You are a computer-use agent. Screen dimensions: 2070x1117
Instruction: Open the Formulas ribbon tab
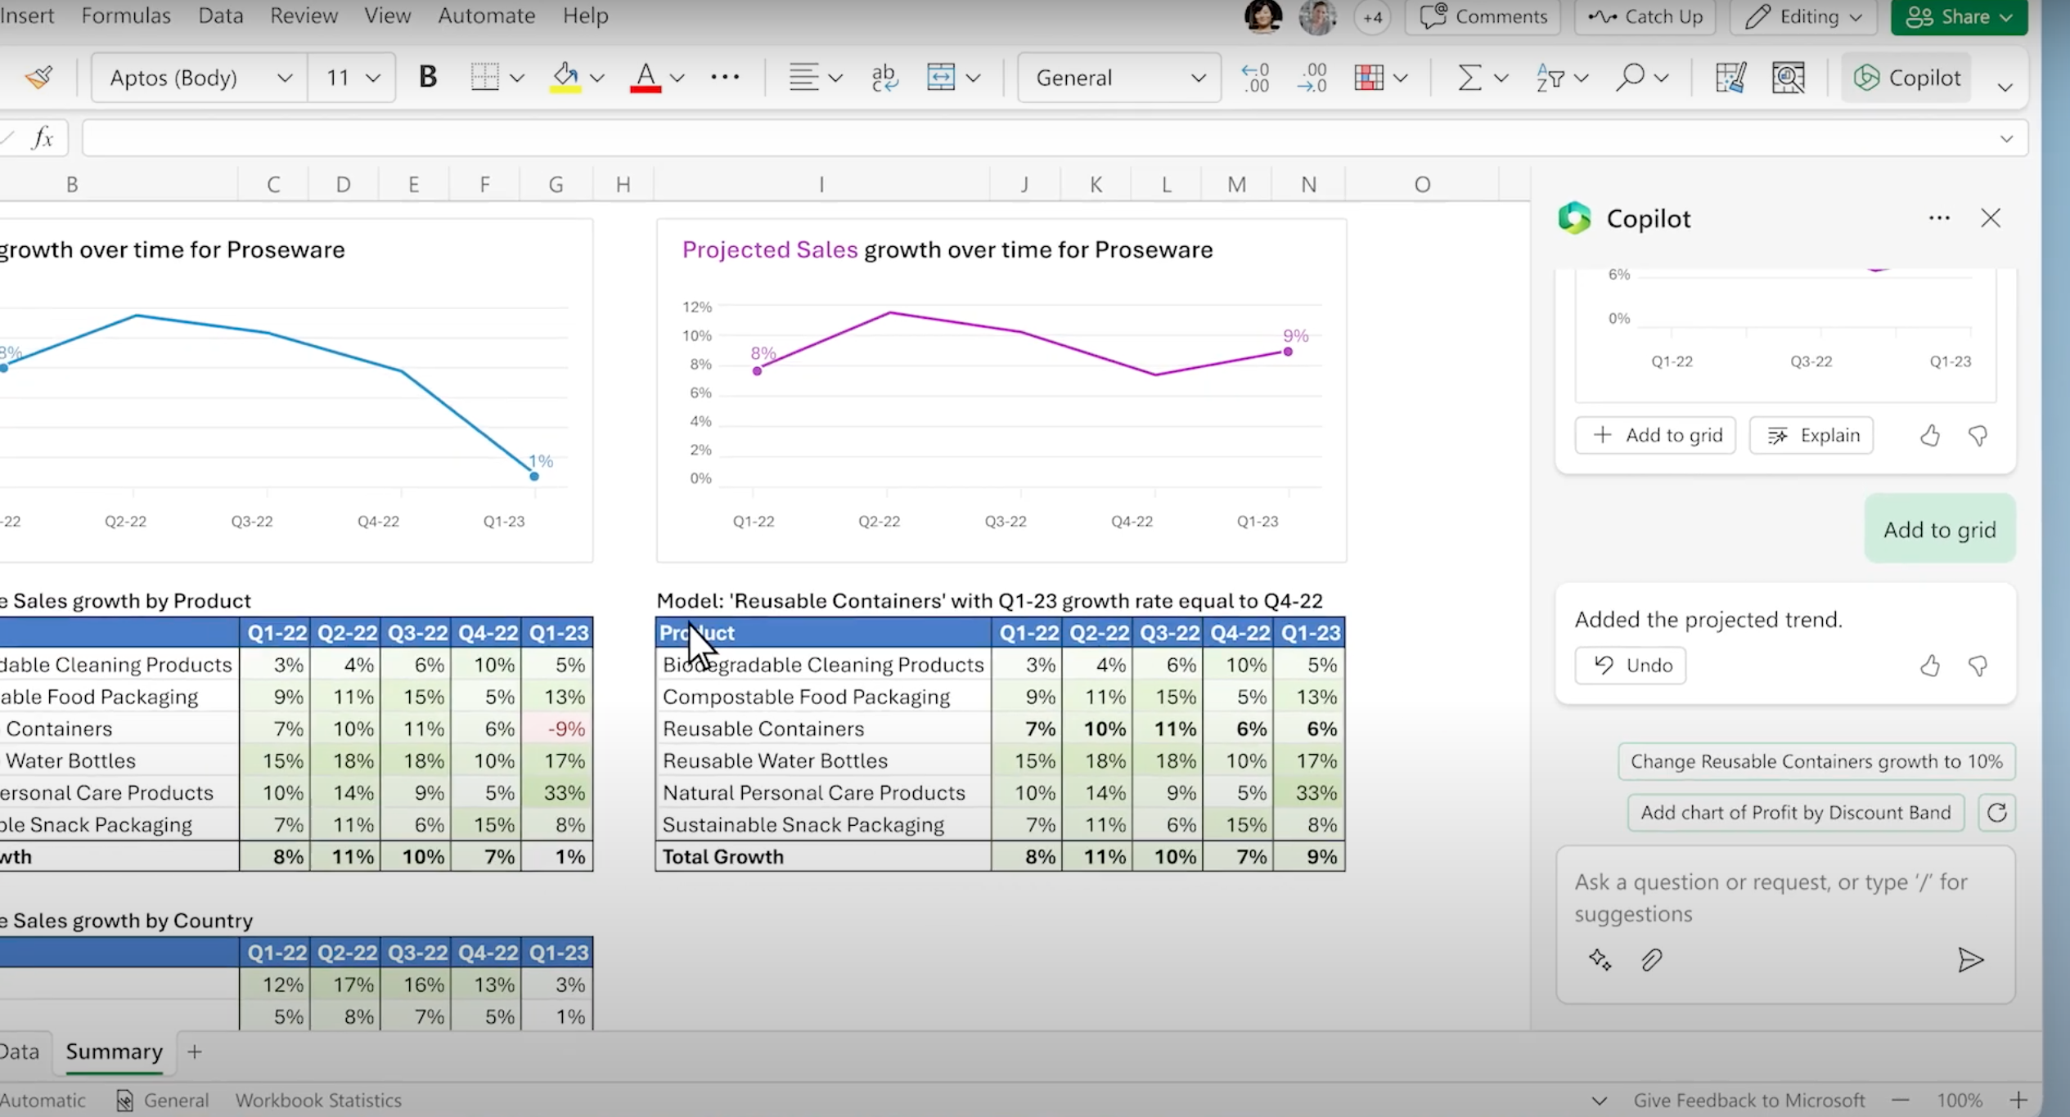[126, 16]
